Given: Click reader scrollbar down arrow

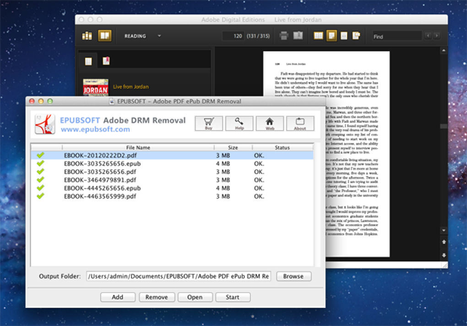Looking at the screenshot, I should tap(444, 230).
